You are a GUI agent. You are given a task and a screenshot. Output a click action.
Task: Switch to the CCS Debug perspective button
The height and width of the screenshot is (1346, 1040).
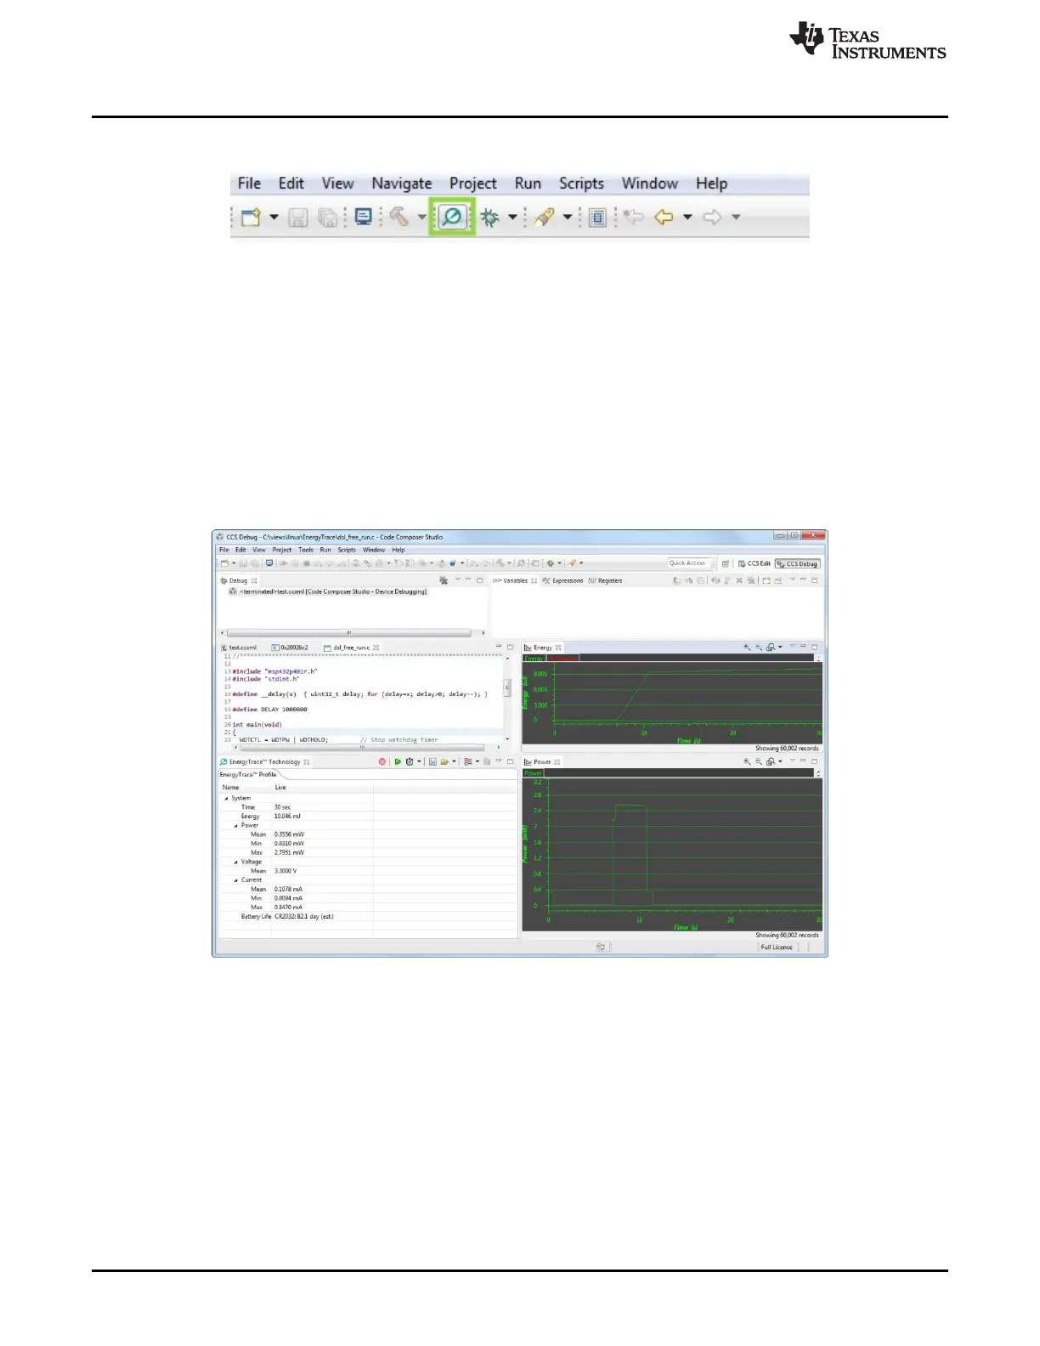(798, 563)
